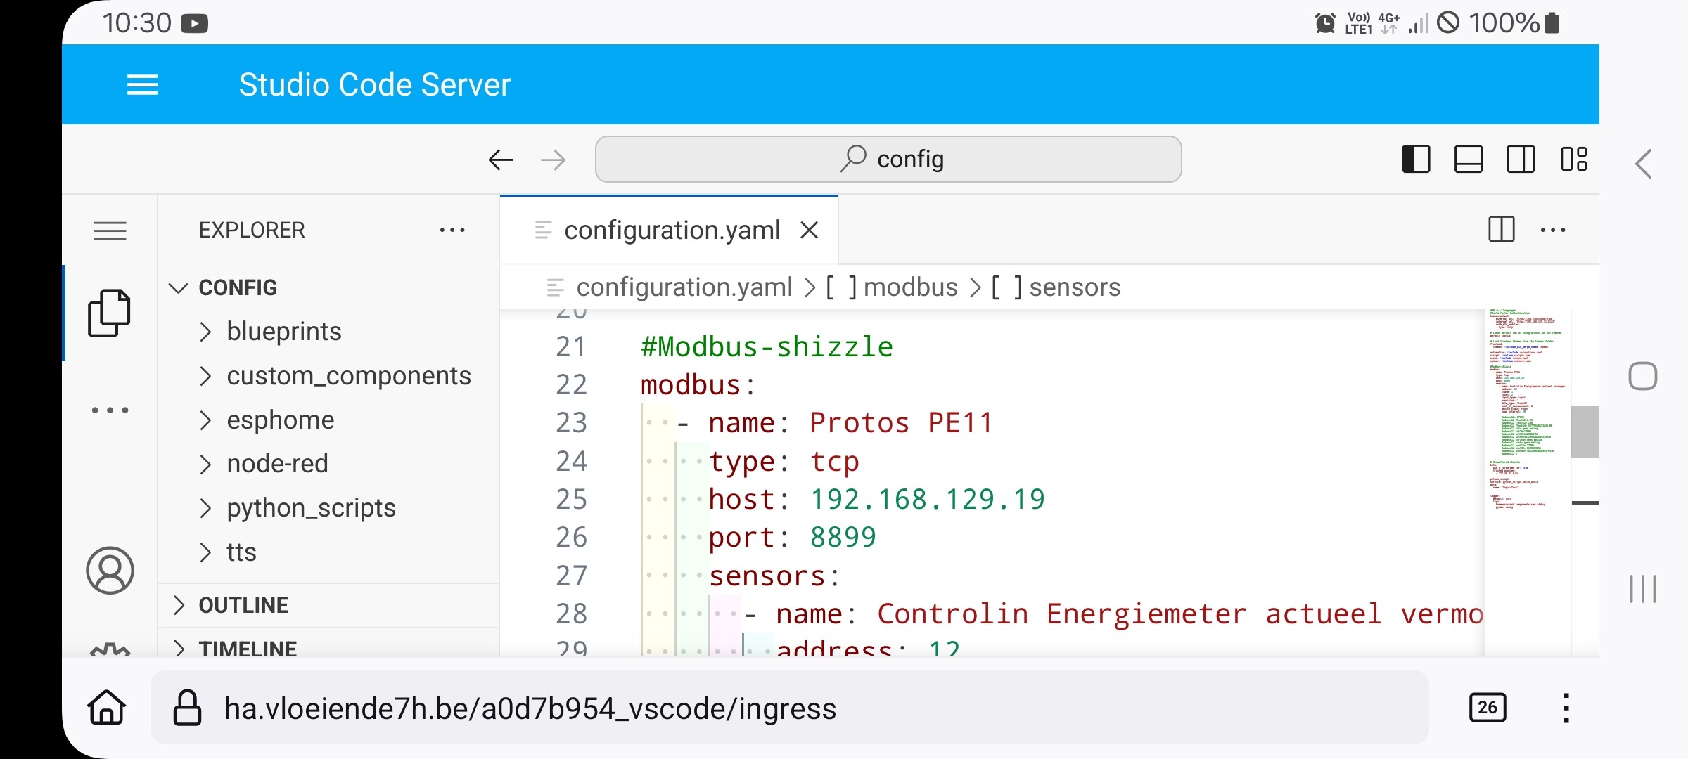Screen dimensions: 1688x759
Task: Click the Explorer files icon in activity bar
Action: coord(110,313)
